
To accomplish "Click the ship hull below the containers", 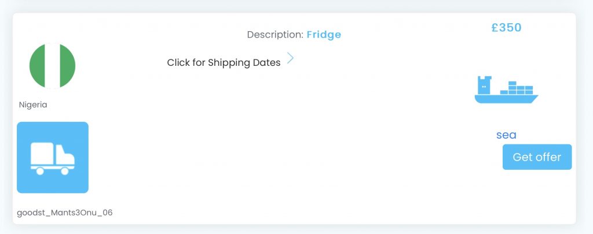I will 506,99.
